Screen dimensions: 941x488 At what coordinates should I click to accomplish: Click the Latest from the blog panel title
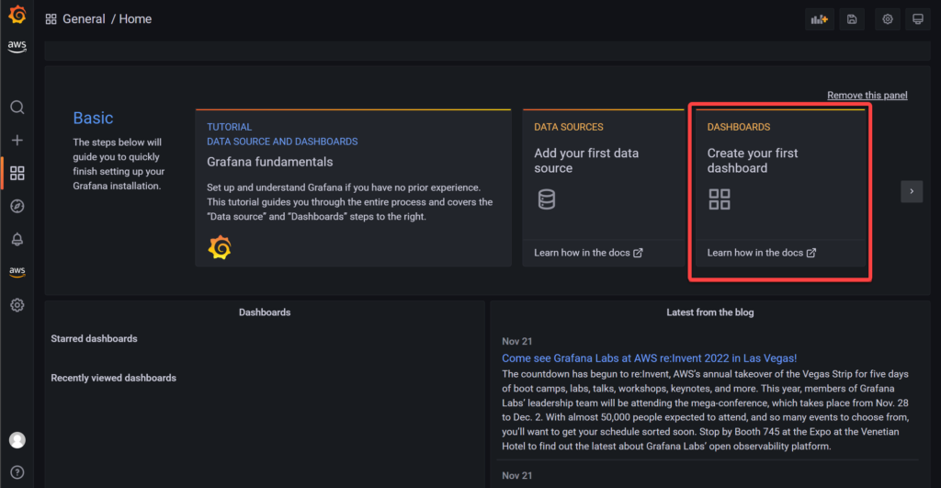[x=710, y=312]
